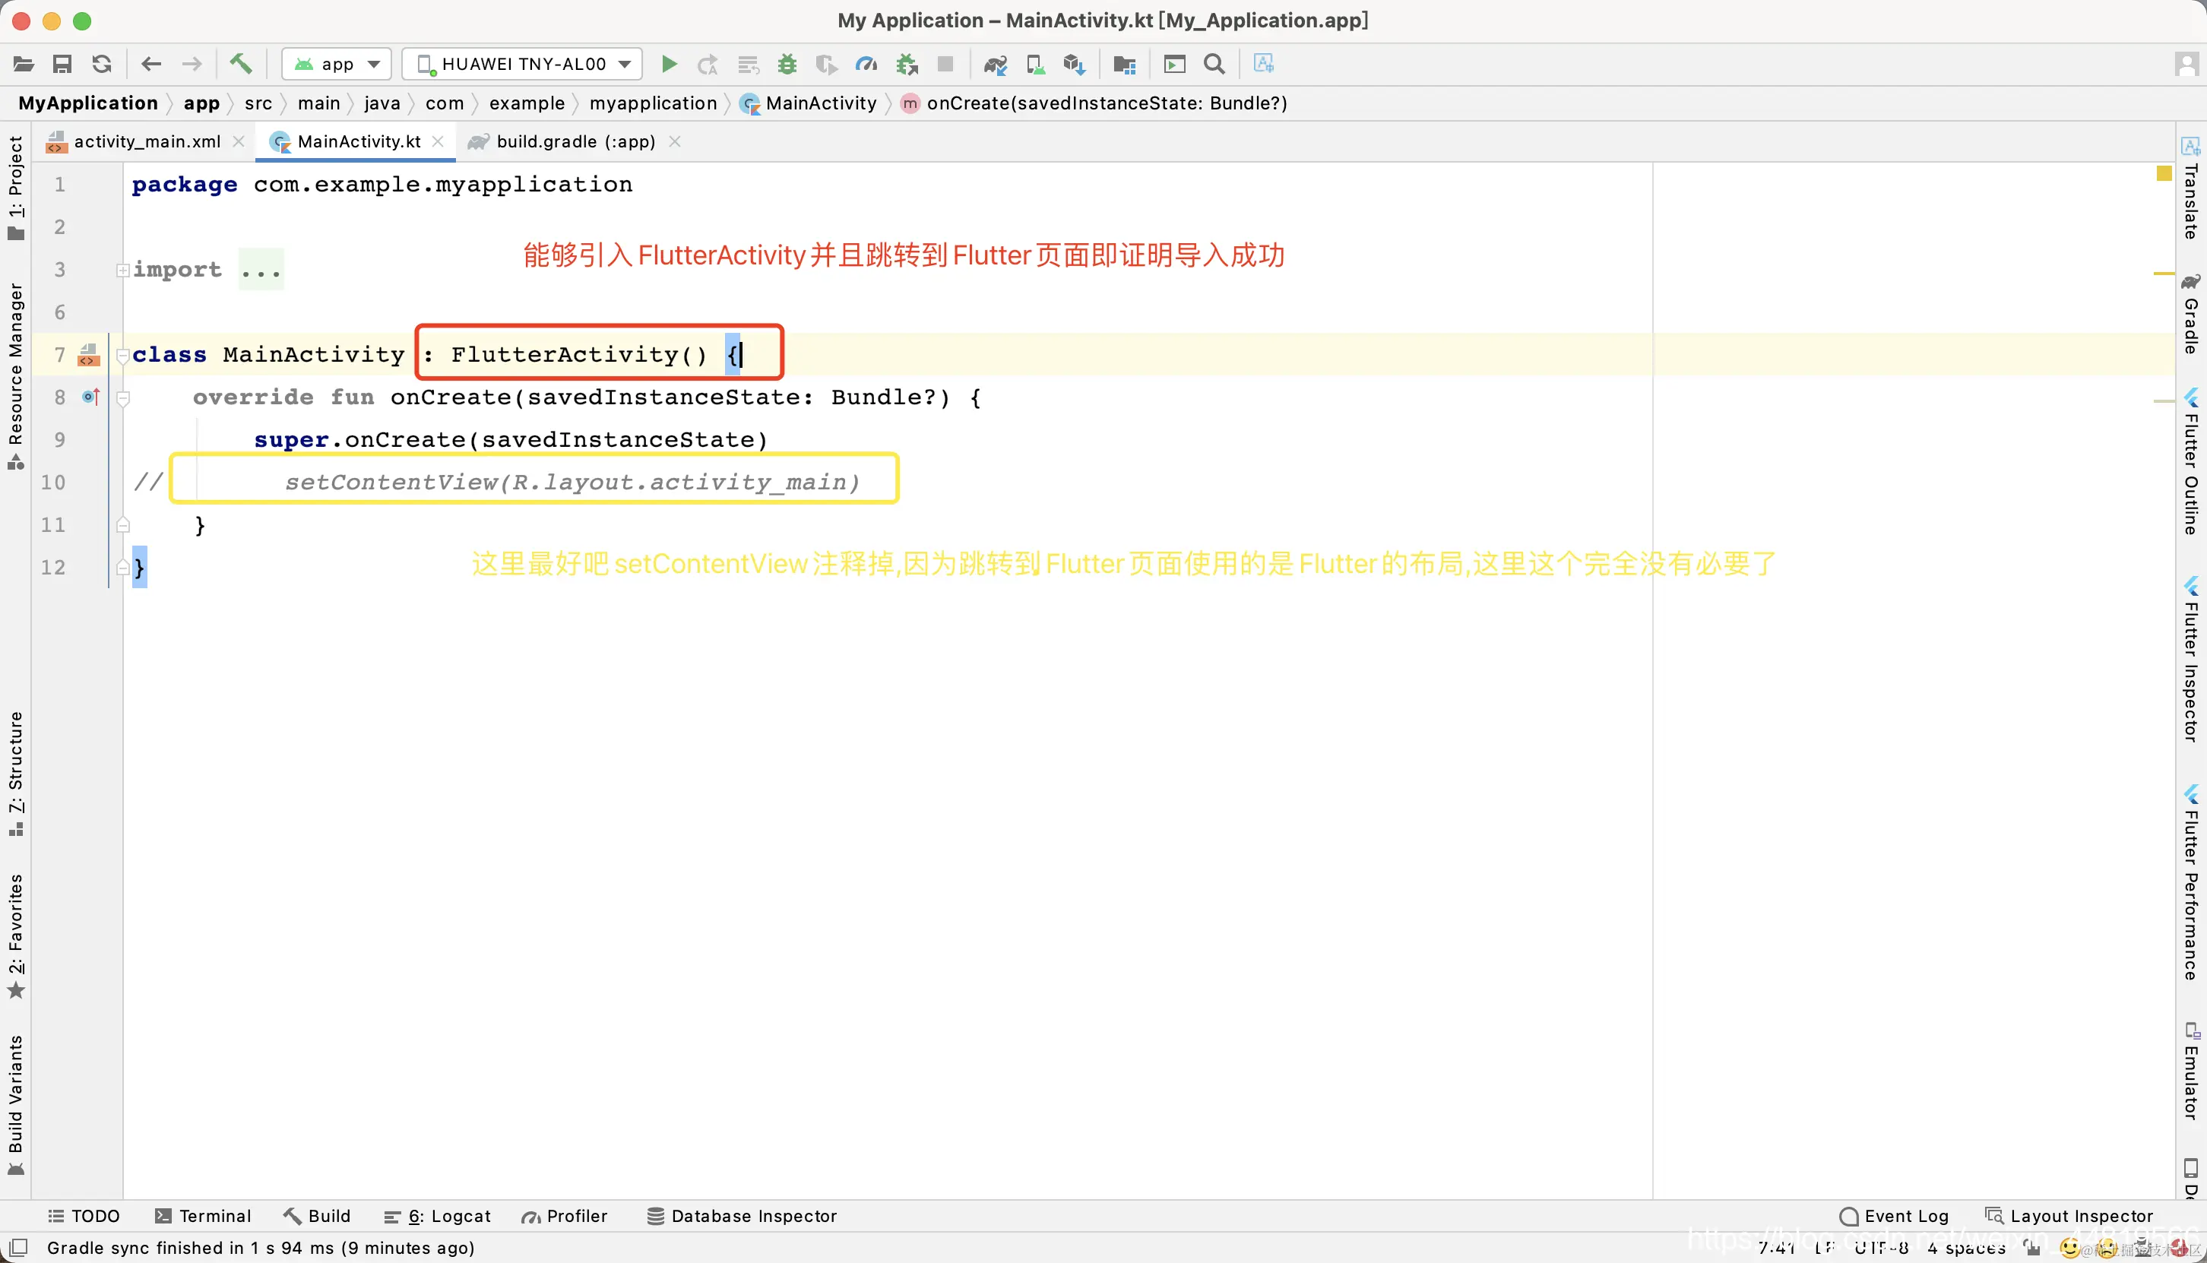
Task: Open the app run configuration dropdown
Action: tap(337, 64)
